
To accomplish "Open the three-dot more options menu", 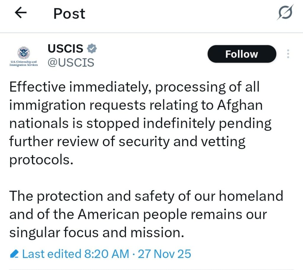I will pos(288,54).
